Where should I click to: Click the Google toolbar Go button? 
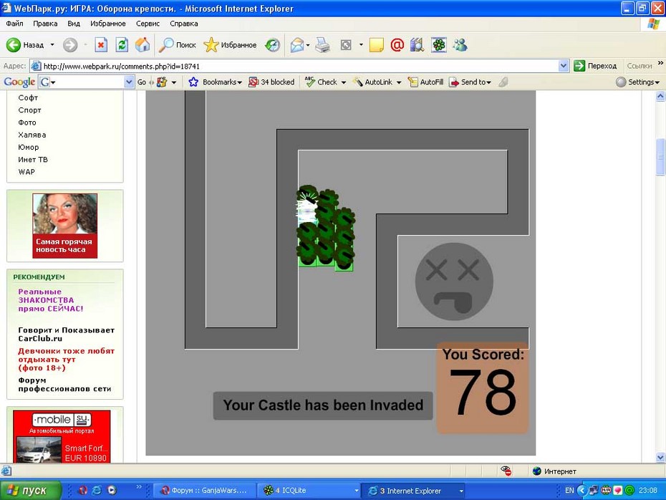[x=142, y=82]
